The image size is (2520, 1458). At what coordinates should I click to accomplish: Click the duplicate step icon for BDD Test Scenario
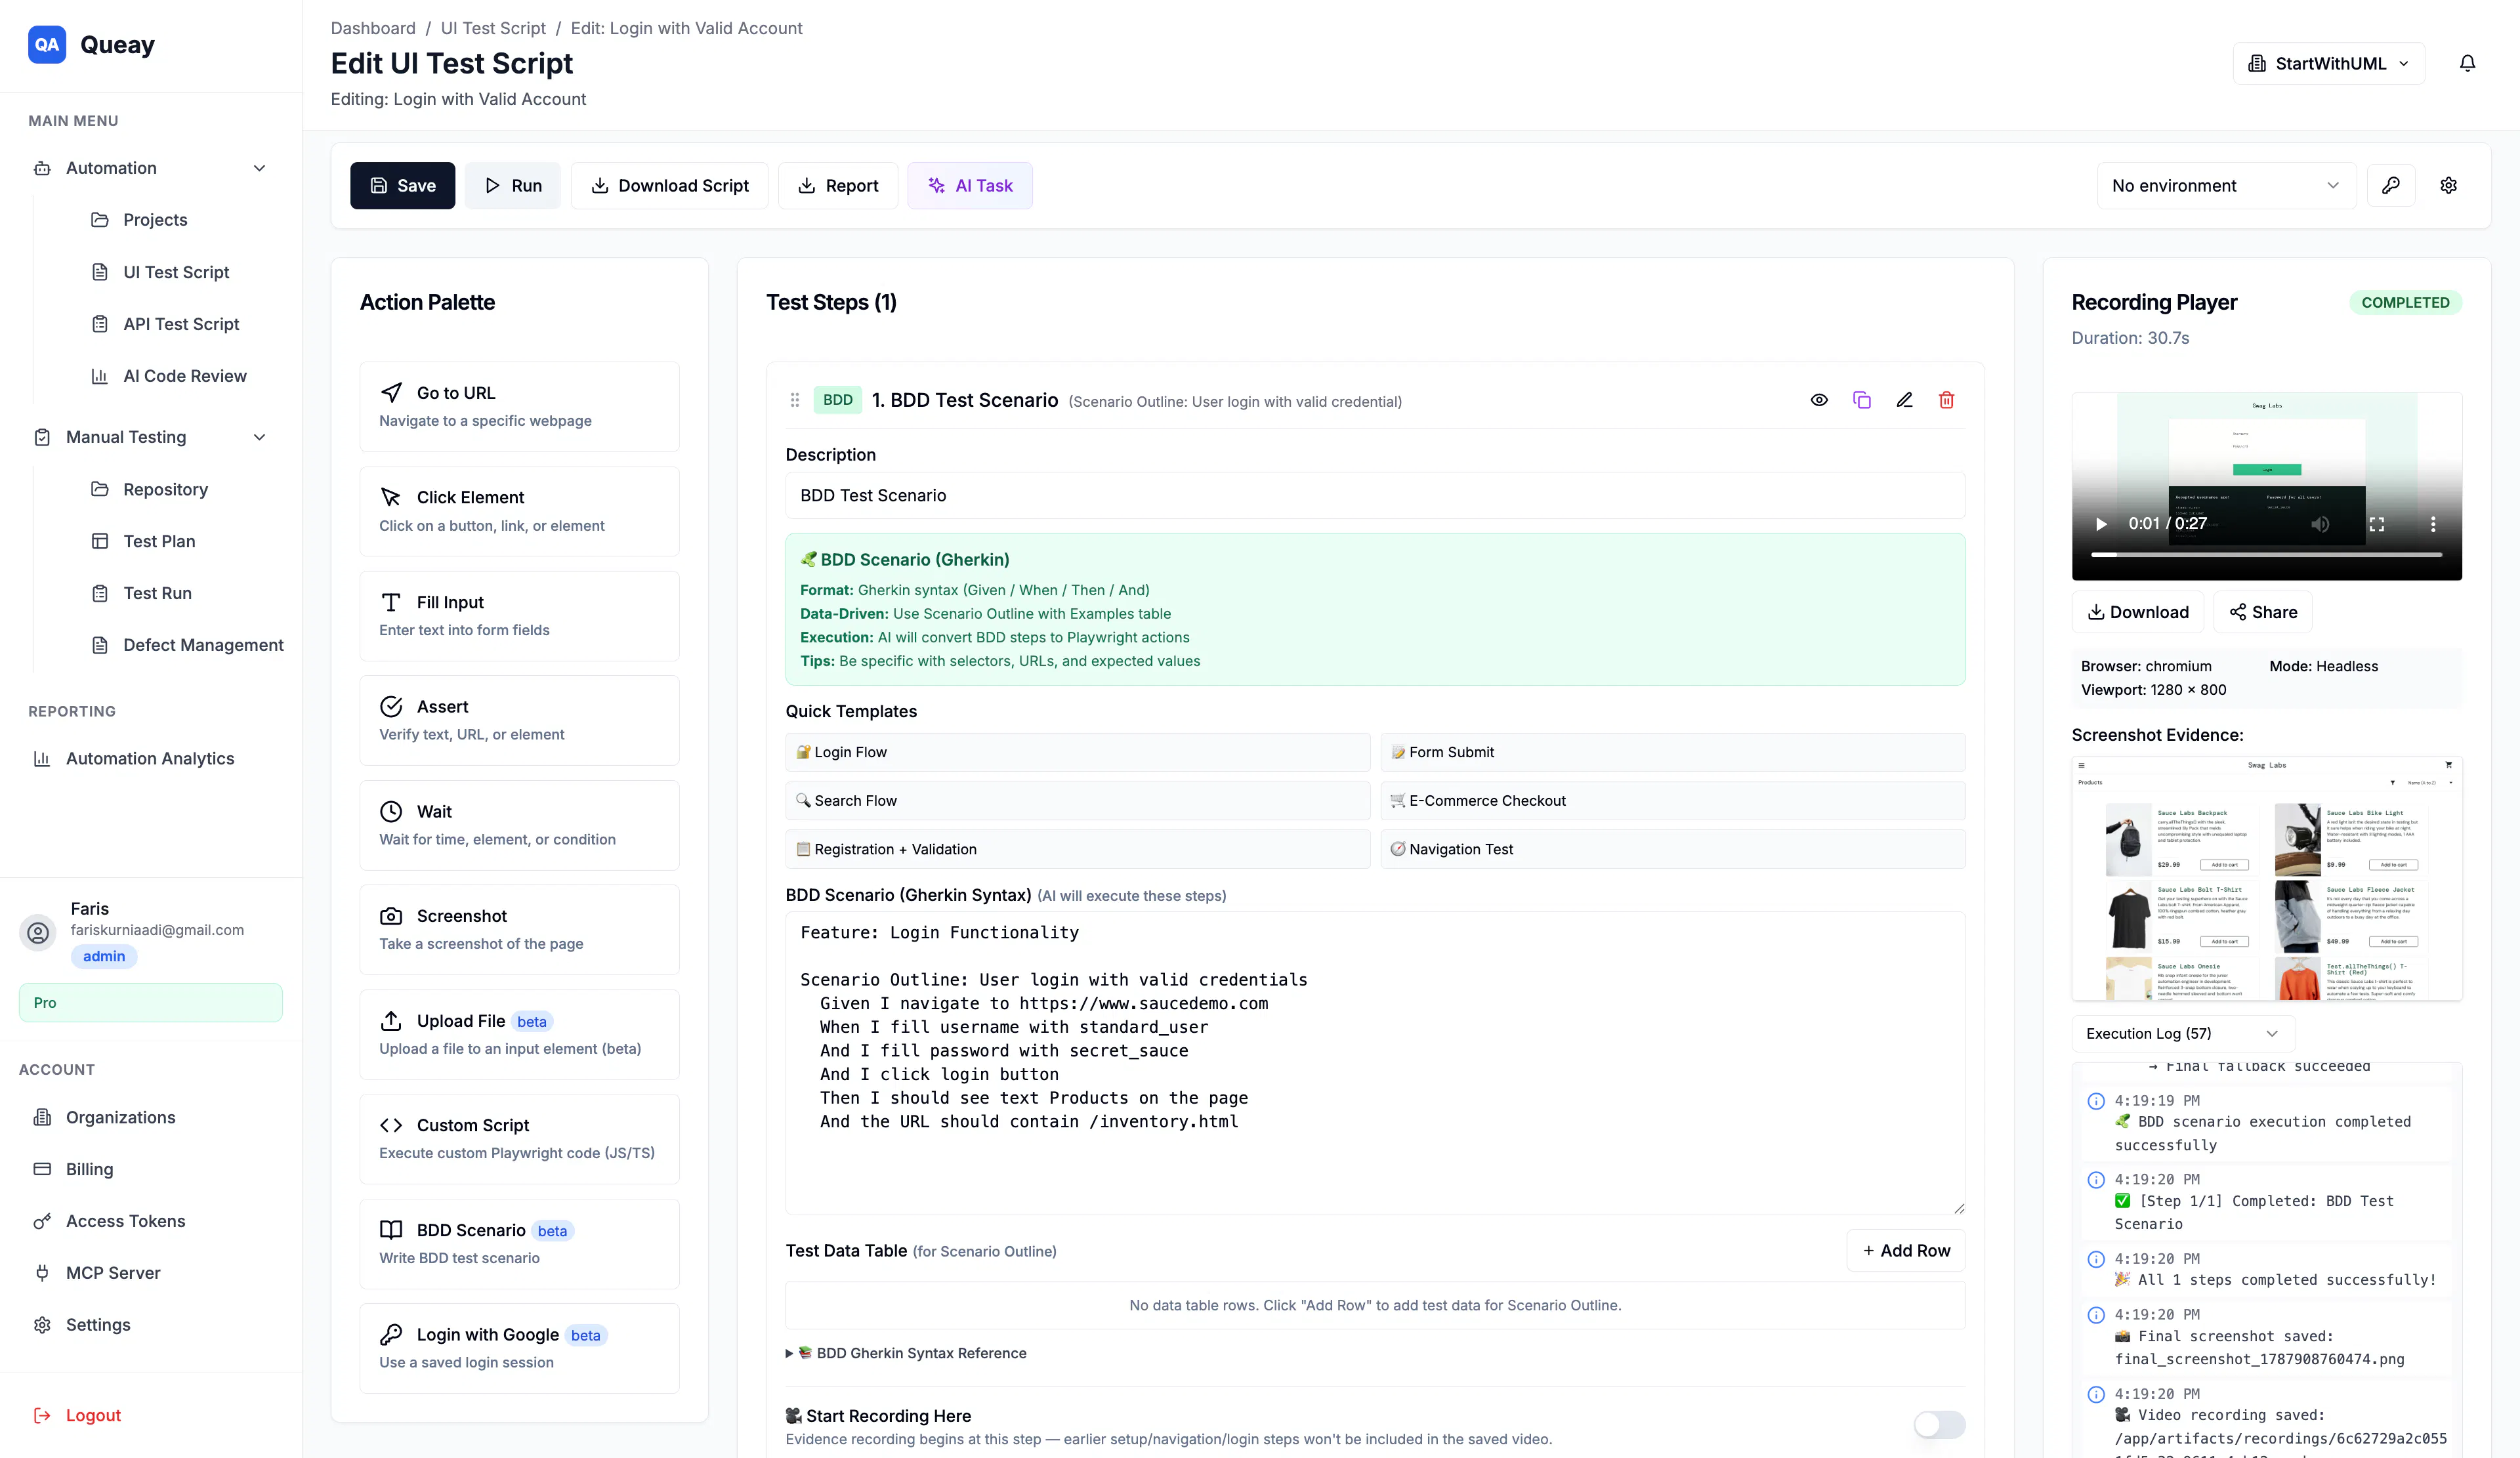click(x=1861, y=400)
